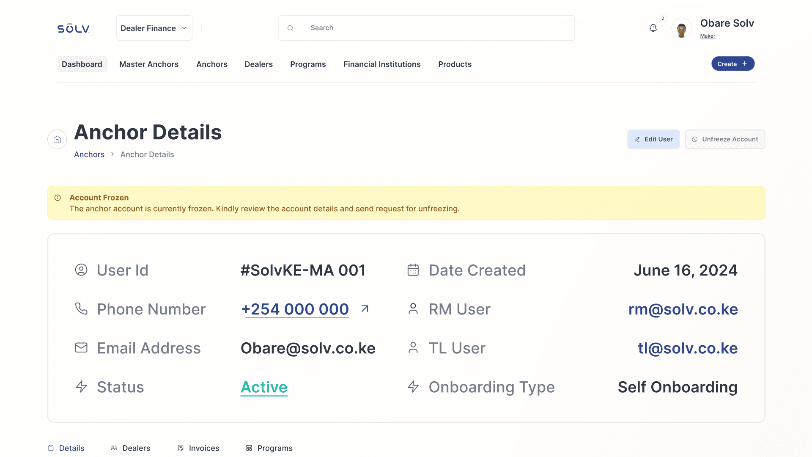Switch to the Programs tab below card

point(269,448)
